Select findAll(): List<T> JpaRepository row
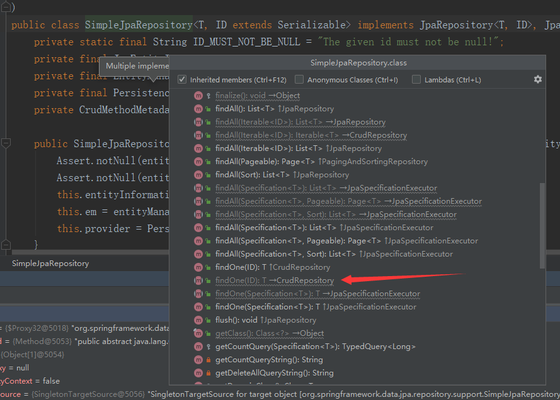The width and height of the screenshot is (560, 400). (357, 109)
